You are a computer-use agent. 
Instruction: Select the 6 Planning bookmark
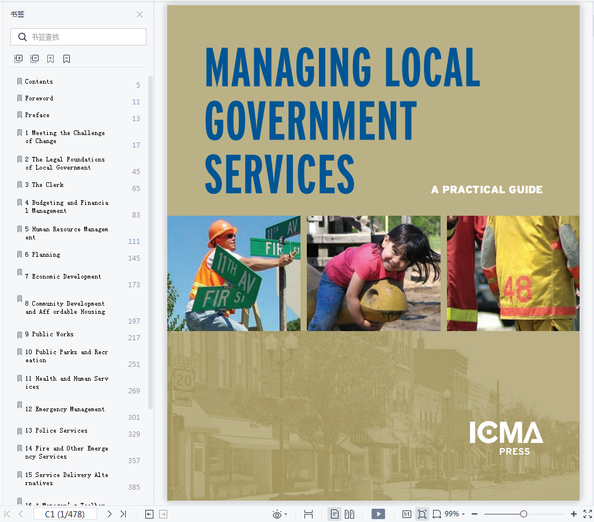pos(43,254)
